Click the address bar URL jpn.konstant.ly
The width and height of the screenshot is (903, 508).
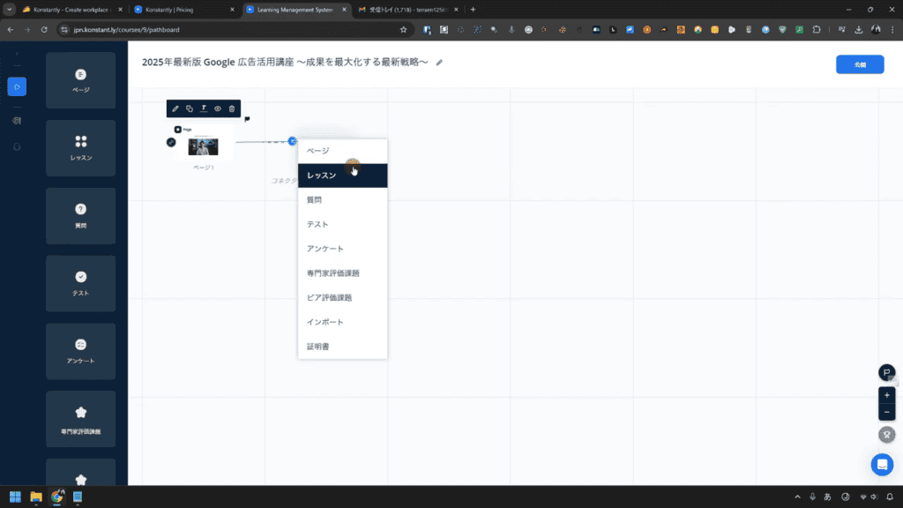(x=126, y=29)
